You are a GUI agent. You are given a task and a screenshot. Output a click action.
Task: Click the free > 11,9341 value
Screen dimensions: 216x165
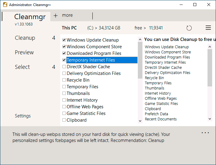(x=148, y=28)
